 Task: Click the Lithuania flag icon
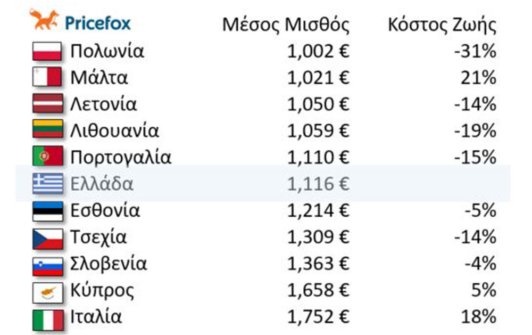point(48,131)
